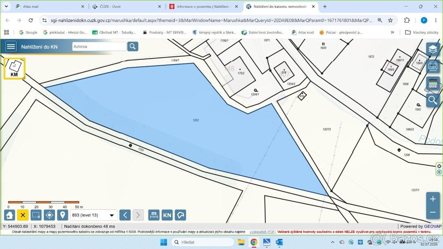This screenshot has width=443, height=249.
Task: Expand the hidden bookmarks chevron
Action: pyautogui.click(x=392, y=32)
